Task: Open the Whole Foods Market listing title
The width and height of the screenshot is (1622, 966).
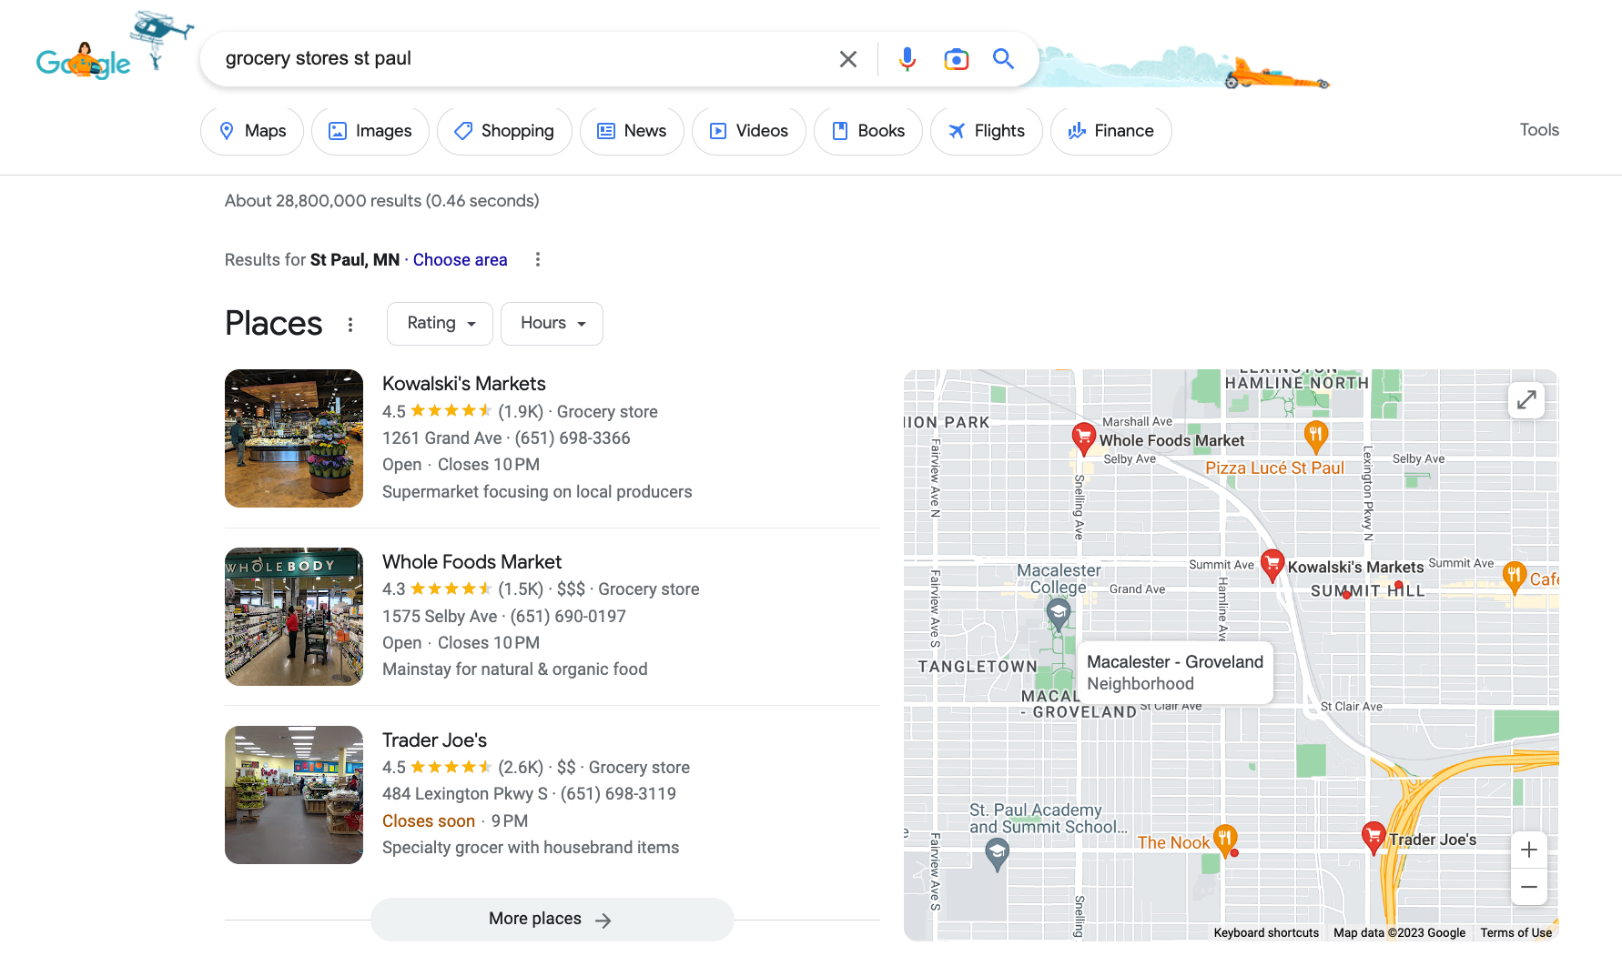Action: click(471, 562)
